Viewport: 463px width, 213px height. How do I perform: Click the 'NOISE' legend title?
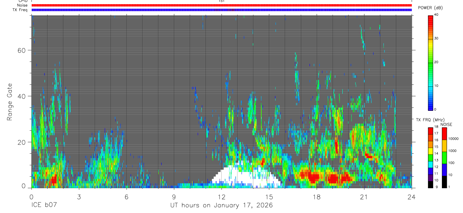(x=447, y=124)
